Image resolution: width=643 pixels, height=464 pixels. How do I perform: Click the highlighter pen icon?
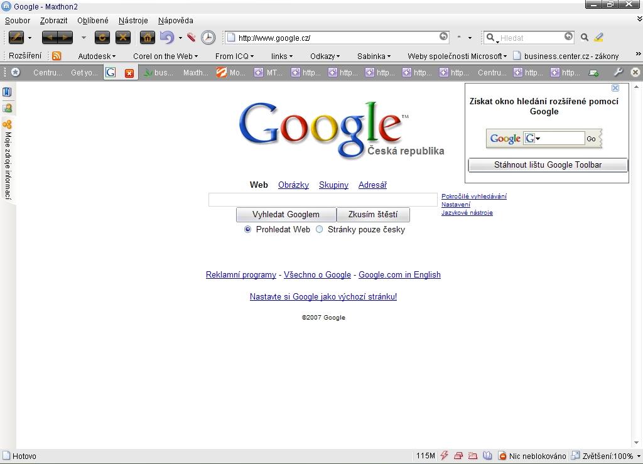598,37
